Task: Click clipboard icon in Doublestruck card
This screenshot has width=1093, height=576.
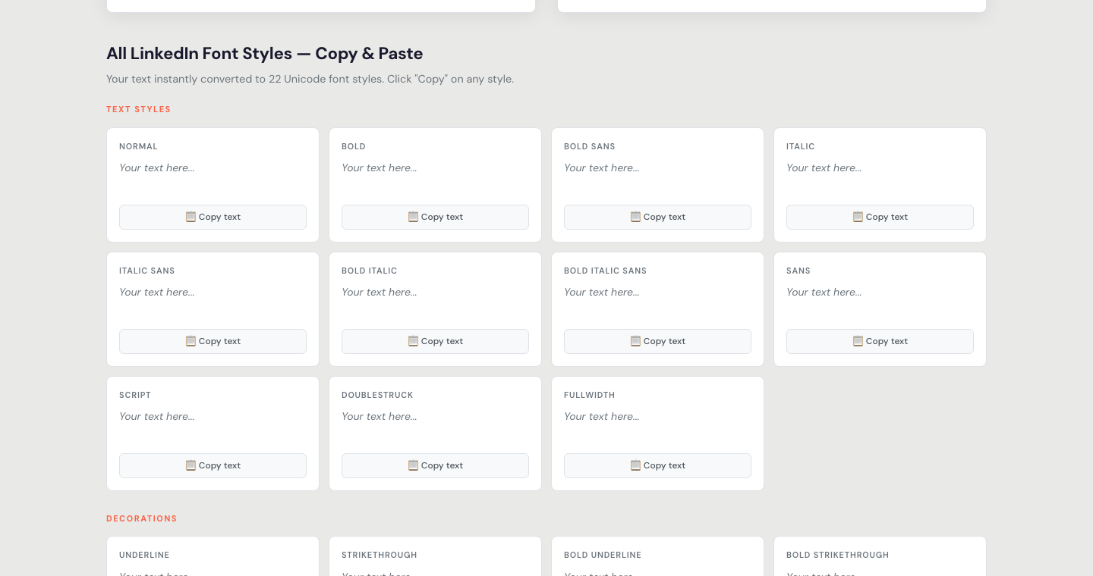Action: coord(413,465)
